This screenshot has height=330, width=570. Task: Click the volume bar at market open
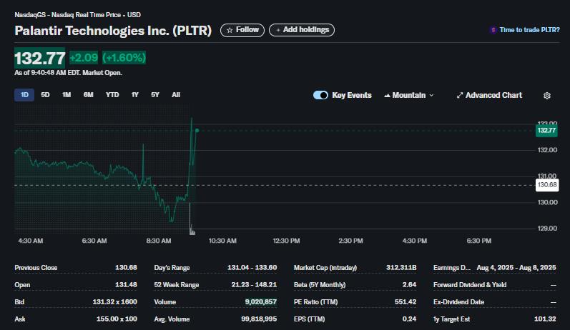click(190, 219)
